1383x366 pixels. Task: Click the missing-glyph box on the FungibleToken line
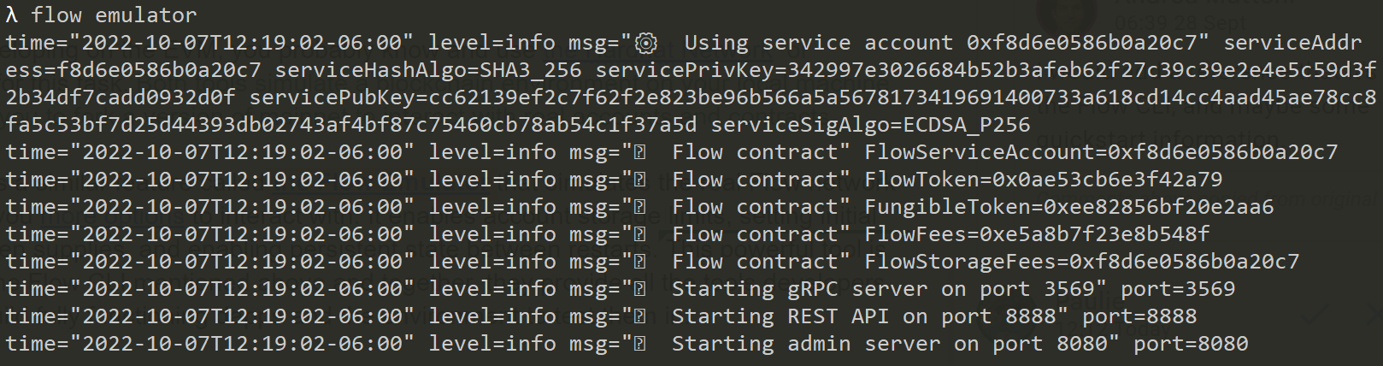coord(639,207)
